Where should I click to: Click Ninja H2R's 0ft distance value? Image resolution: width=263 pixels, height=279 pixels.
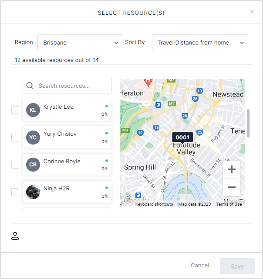(105, 196)
